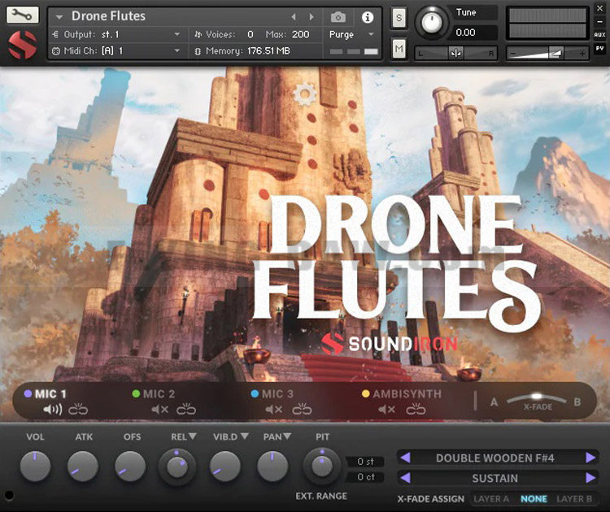
Task: Unmute AMBISYNTH with its speaker icon
Action: pos(386,410)
